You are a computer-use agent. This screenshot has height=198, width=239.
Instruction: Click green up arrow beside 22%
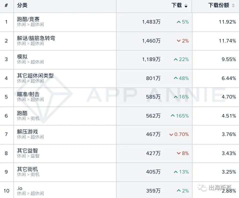[176, 59]
